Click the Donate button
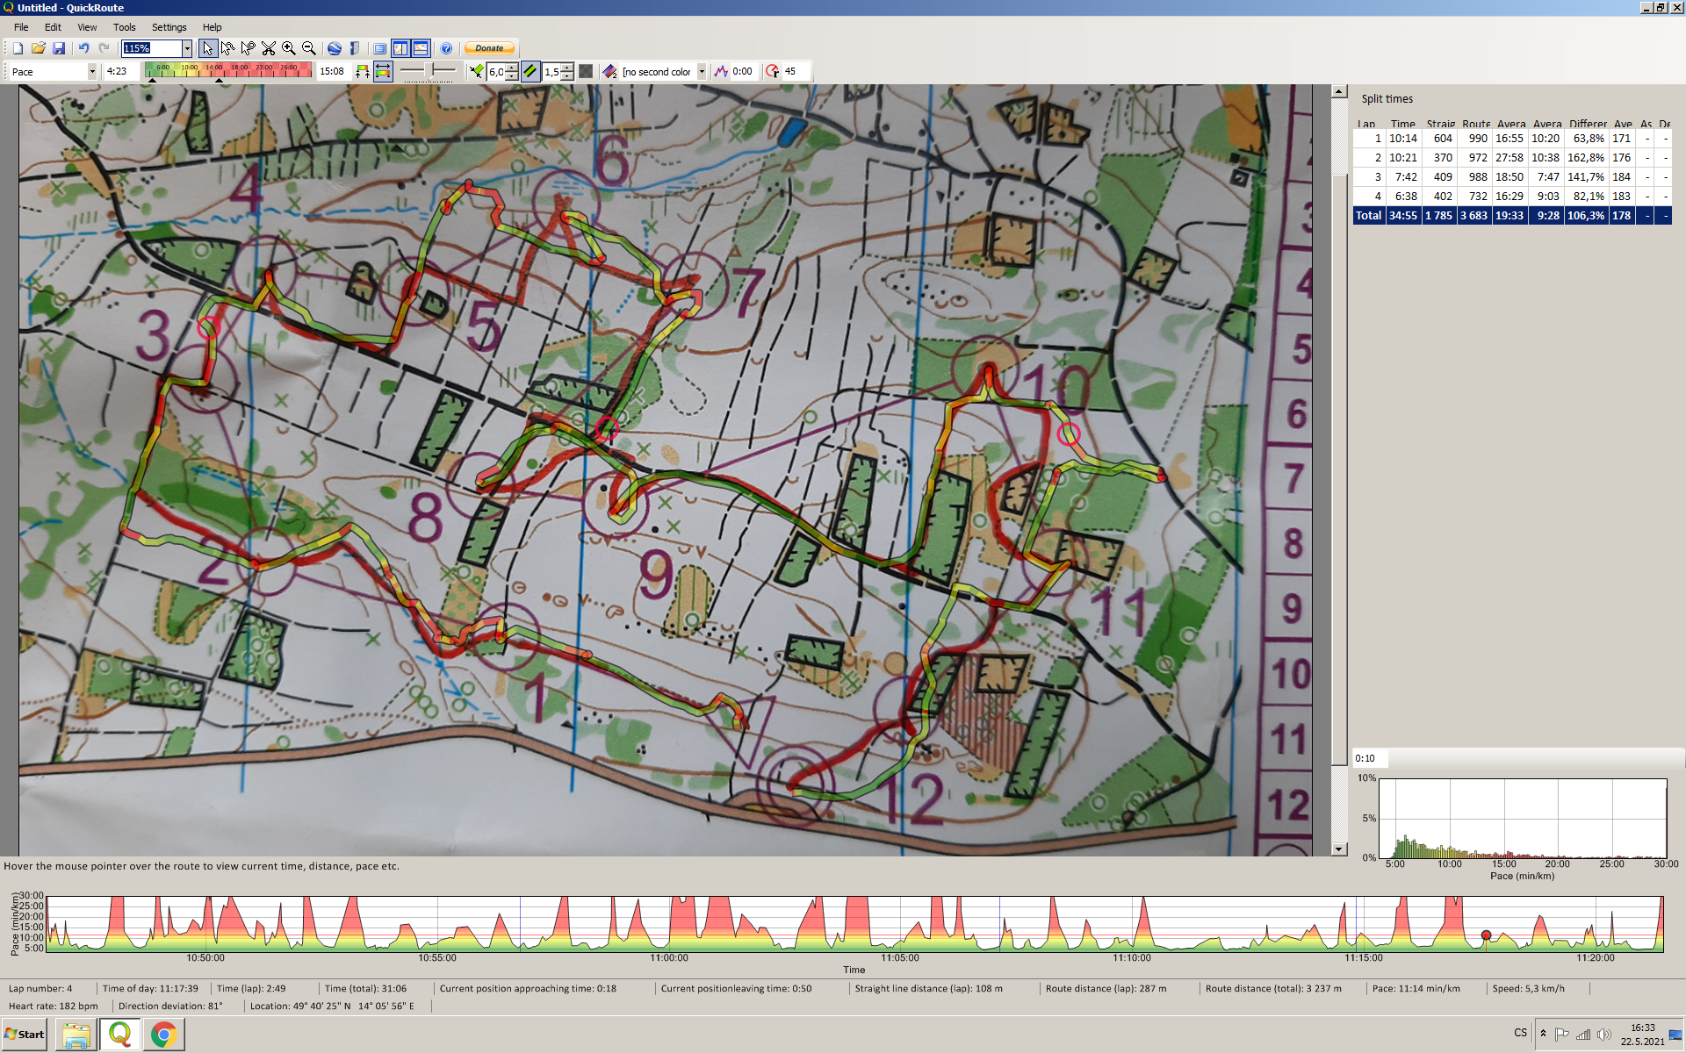1686x1053 pixels. (x=489, y=48)
